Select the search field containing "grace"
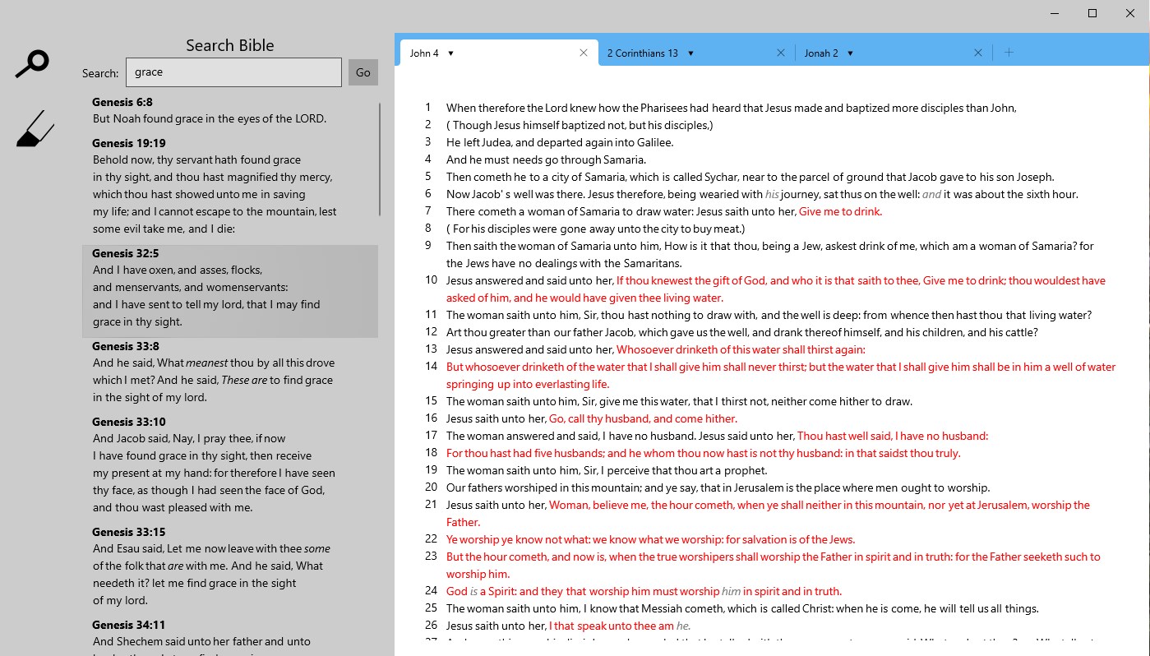Image resolution: width=1150 pixels, height=656 pixels. coord(233,72)
